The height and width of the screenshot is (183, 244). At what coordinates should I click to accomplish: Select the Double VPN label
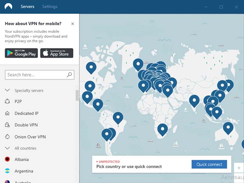26,125
